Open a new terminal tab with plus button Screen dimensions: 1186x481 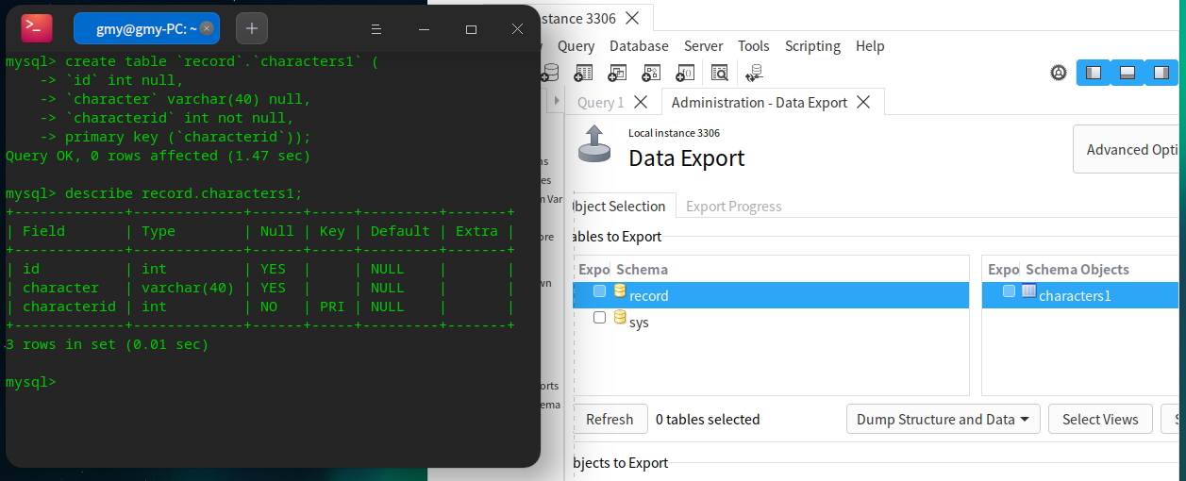pos(252,28)
